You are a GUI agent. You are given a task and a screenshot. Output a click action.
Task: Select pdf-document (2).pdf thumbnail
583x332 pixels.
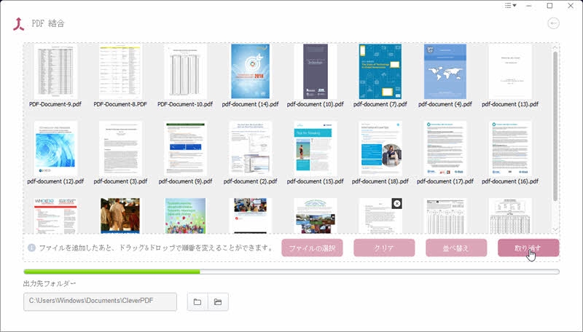click(x=250, y=149)
